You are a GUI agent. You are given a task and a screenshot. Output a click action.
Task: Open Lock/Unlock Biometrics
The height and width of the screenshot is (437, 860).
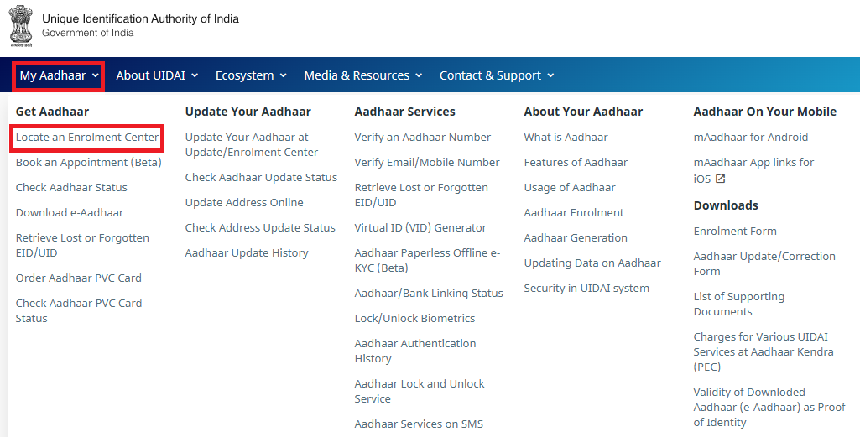tap(414, 319)
